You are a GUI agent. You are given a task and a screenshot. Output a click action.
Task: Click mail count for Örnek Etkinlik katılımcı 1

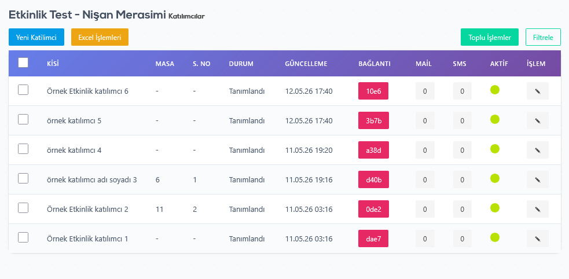(x=425, y=238)
